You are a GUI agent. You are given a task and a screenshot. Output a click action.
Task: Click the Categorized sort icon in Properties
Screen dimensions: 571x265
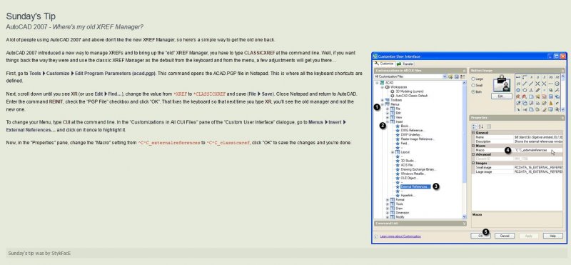tap(474, 126)
